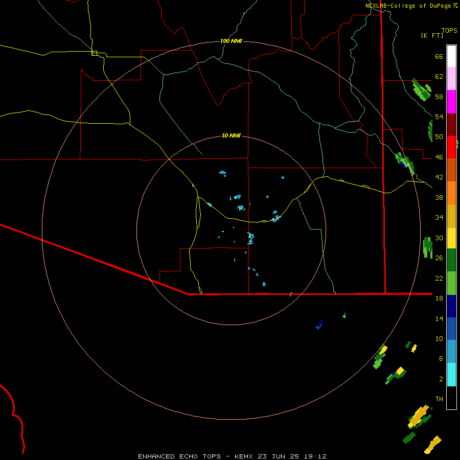Click the light pink legend swatch

pos(451,79)
